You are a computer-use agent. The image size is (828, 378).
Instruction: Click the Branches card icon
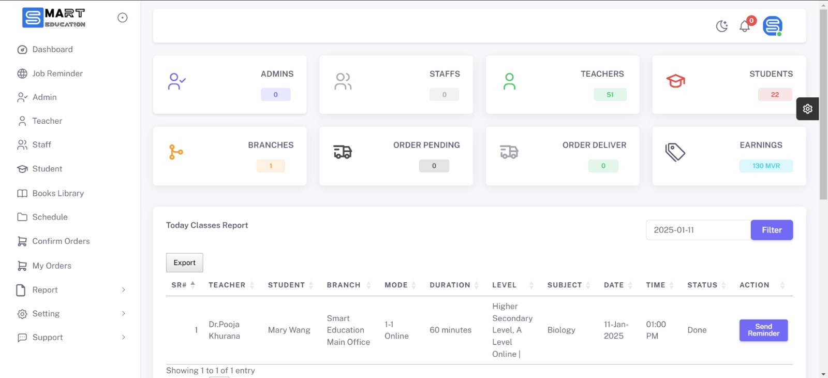tap(176, 152)
